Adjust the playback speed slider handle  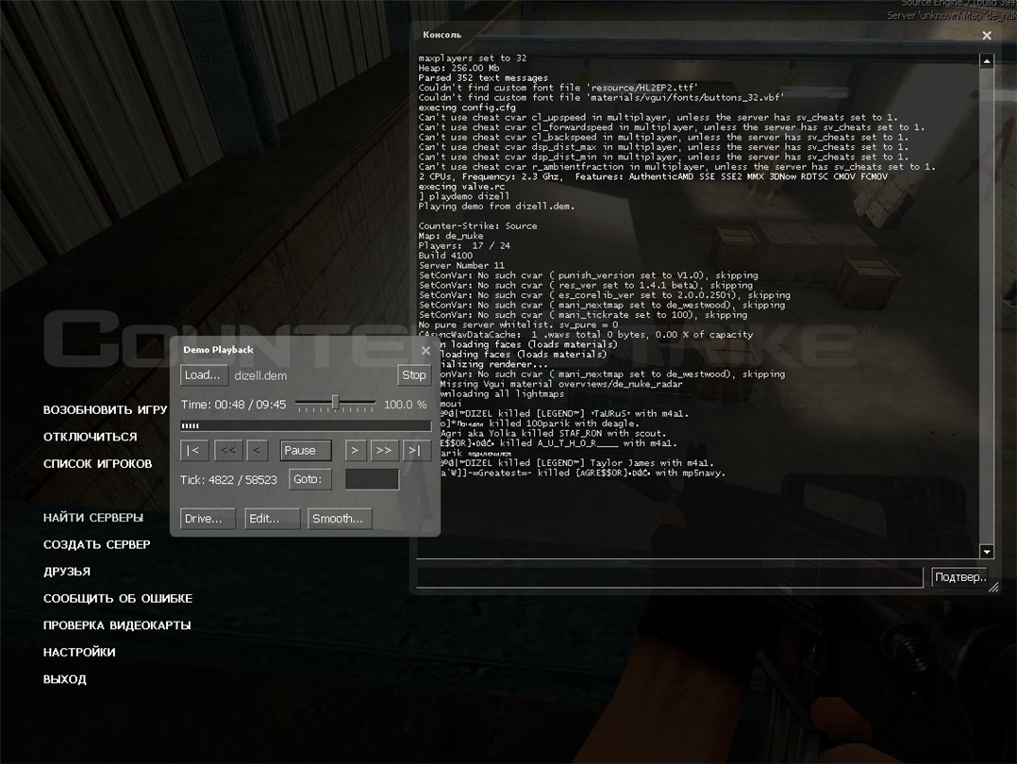[x=335, y=403]
